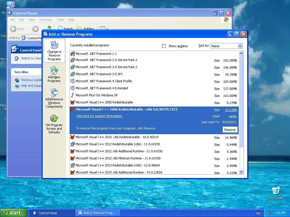Click icon of .NET Framework 4 Client Profile
This screenshot has width=290, height=217.
point(72,81)
